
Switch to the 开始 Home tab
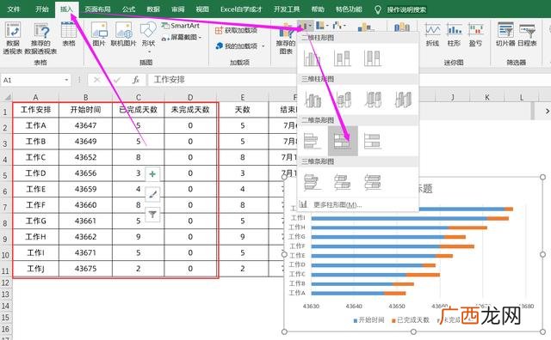(42, 9)
